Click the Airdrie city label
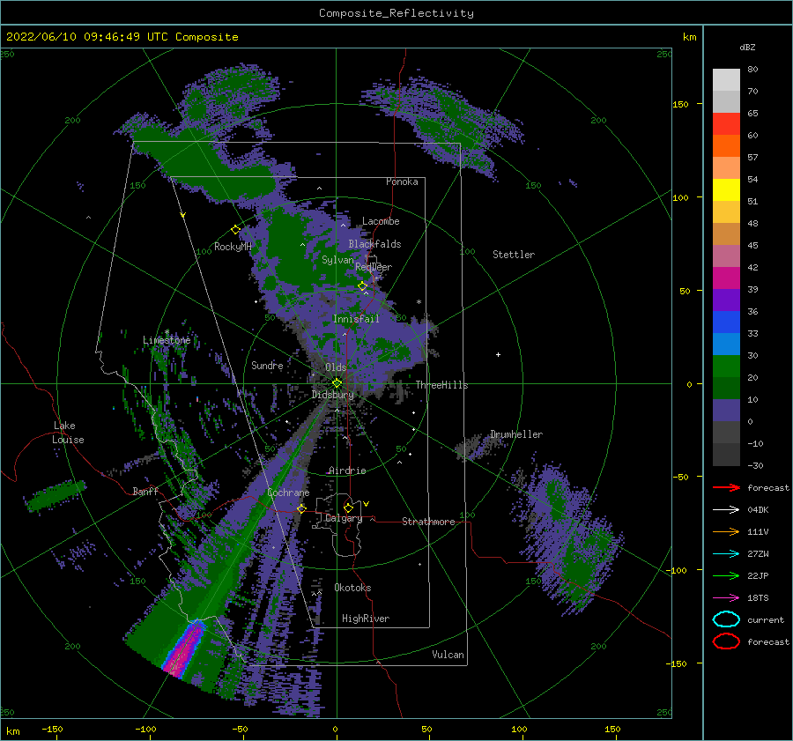Viewport: 793px width, 741px height. [347, 471]
